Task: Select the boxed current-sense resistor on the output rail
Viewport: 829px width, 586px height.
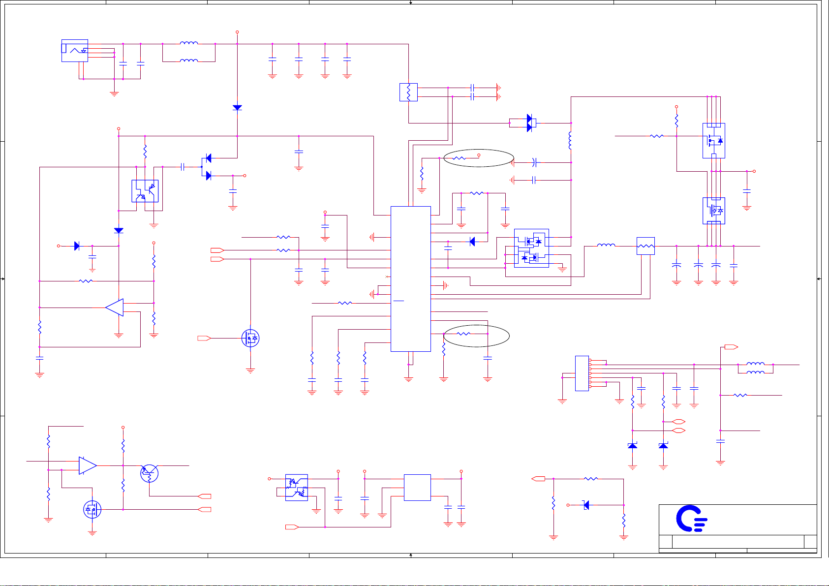Action: pyautogui.click(x=645, y=246)
